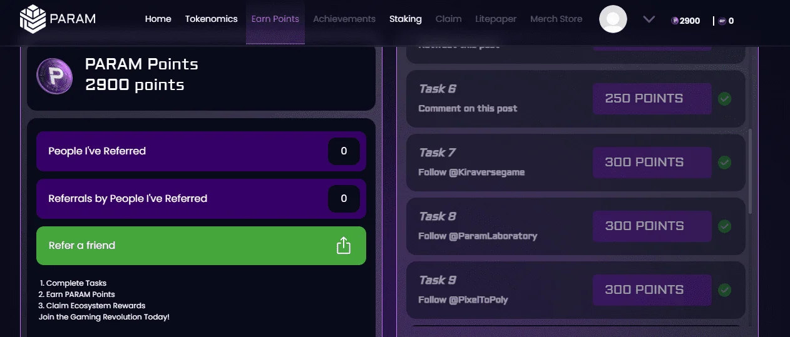Navigate to the Staking page
The image size is (790, 337).
coord(405,19)
